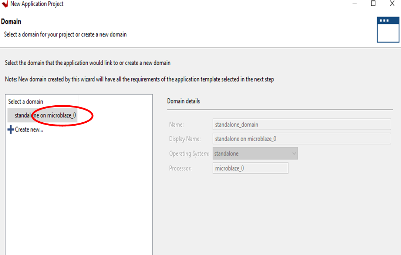Open the Operating System combo box
Viewport: 401px width, 255px height.
click(x=252, y=153)
